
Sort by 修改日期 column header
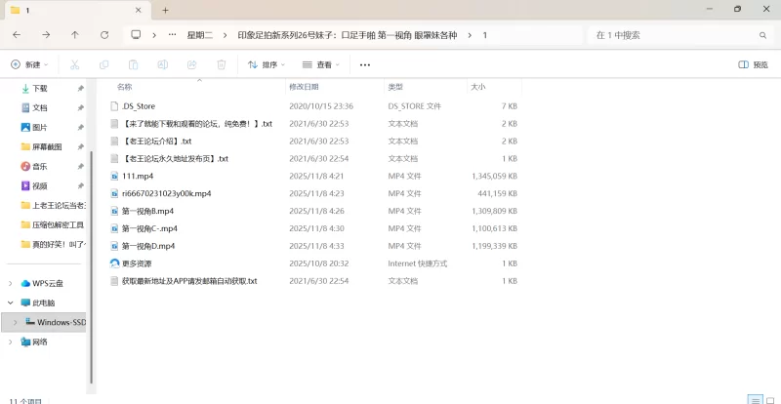[308, 86]
